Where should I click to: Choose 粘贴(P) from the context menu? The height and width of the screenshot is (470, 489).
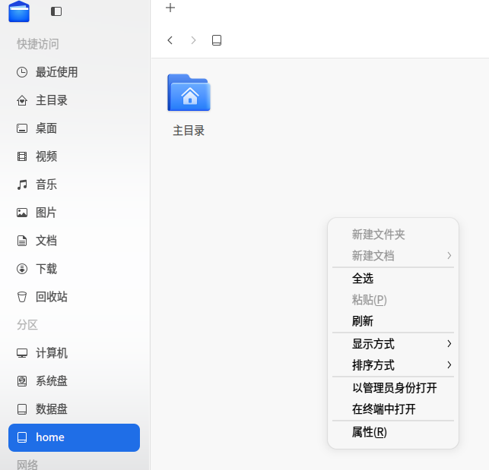pyautogui.click(x=393, y=300)
